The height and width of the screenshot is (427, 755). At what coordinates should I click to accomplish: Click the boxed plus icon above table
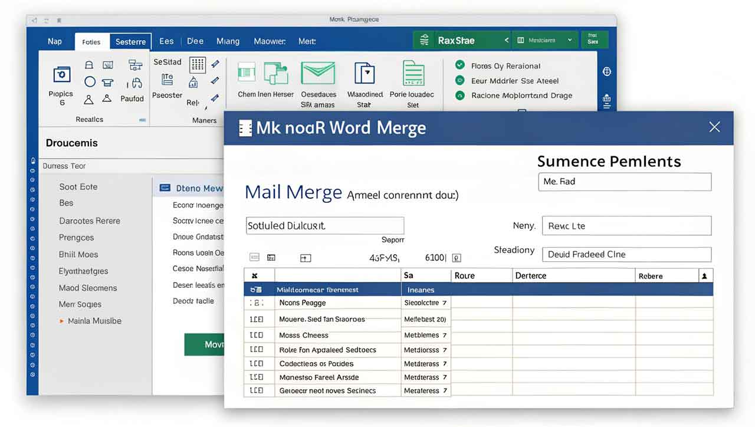(306, 258)
